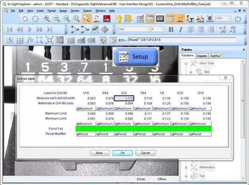The width and height of the screenshot is (249, 185).
Task: Open the zoom percentage dropdown
Action: [223, 18]
